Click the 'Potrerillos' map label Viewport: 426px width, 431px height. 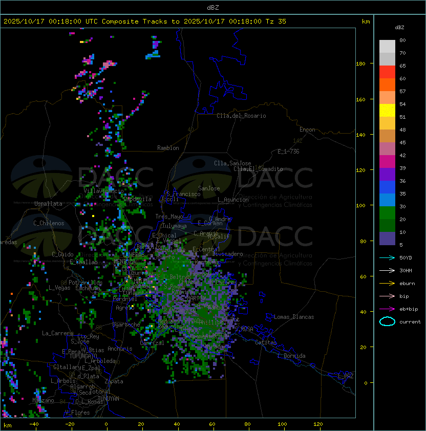point(86,283)
